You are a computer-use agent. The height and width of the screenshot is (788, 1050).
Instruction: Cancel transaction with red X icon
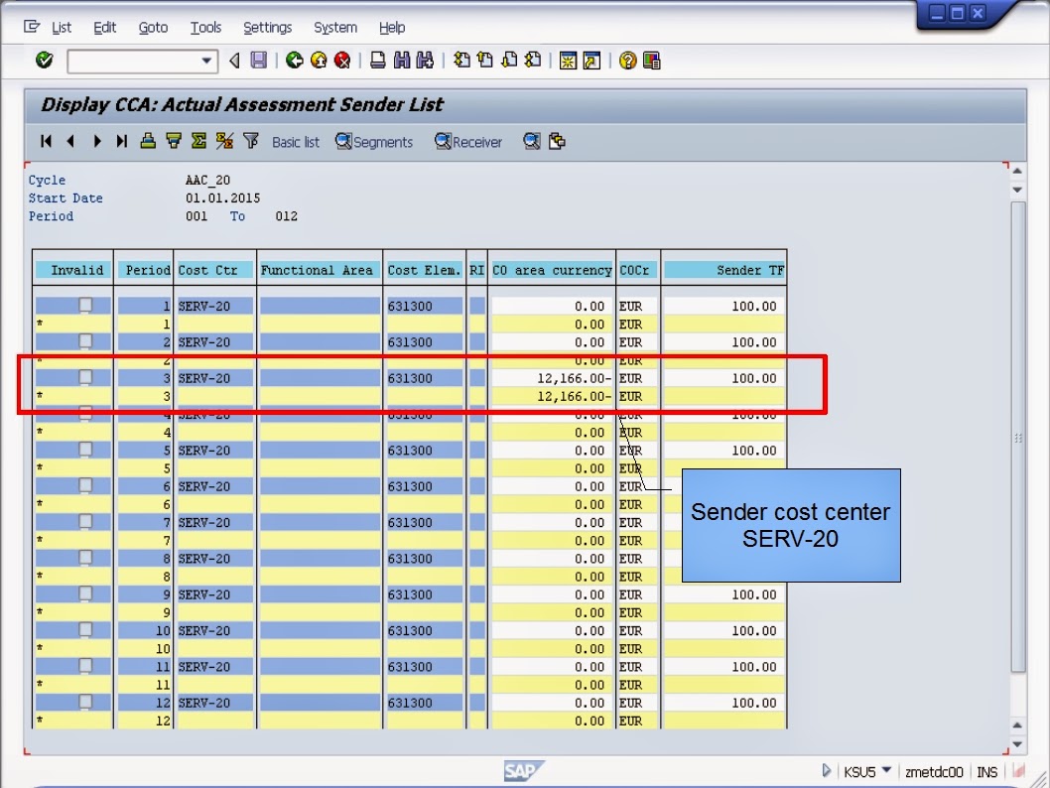tap(343, 61)
